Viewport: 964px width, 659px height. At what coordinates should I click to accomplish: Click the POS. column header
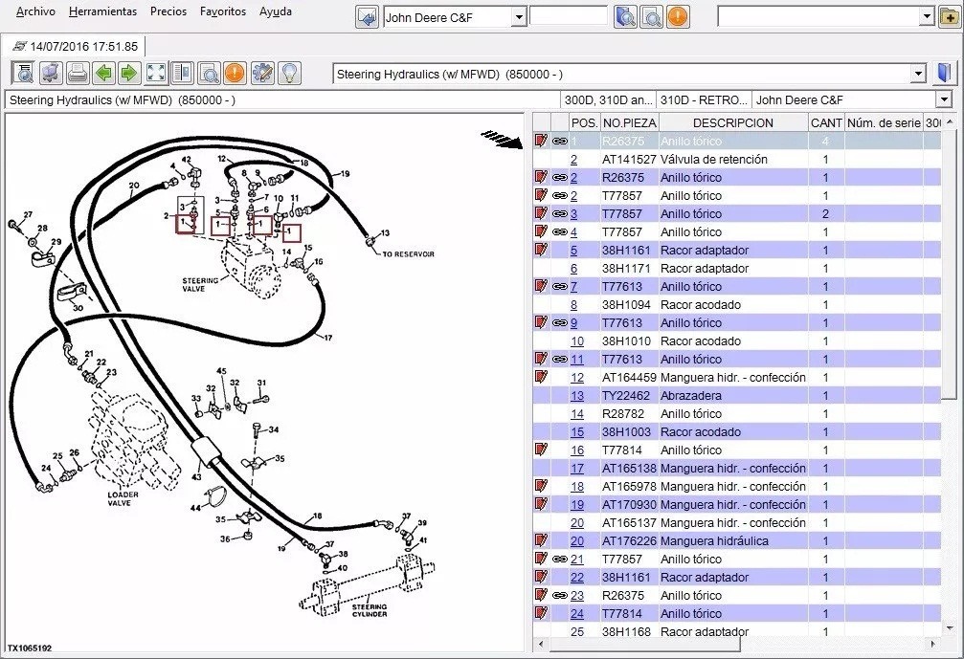584,122
